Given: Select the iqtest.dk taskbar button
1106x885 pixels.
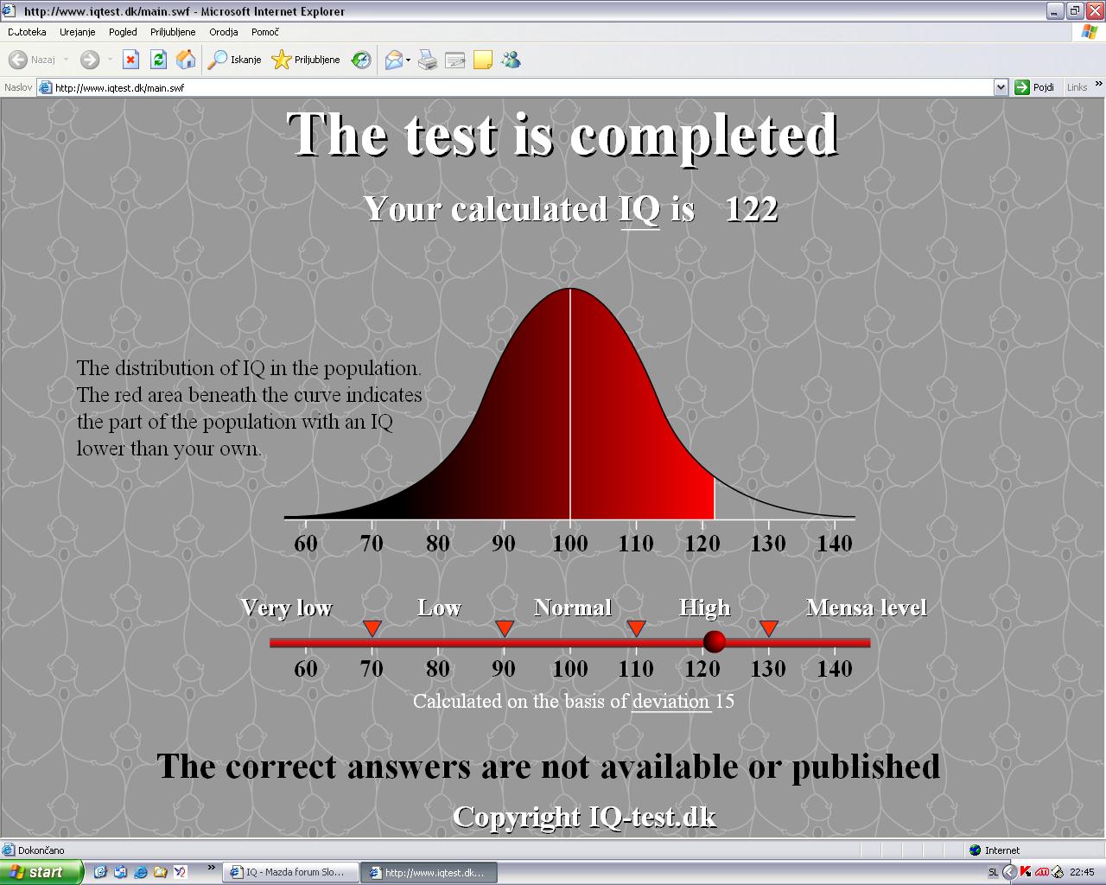Looking at the screenshot, I should click(428, 872).
